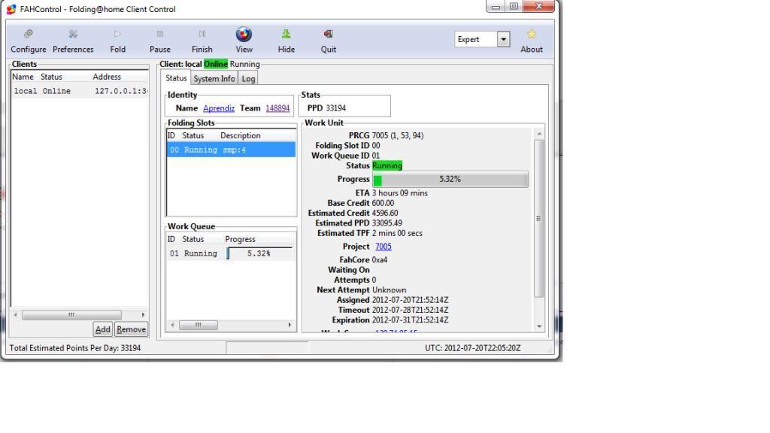Click the Work Queue Progress column header
Screen dimensions: 770x433
(240, 239)
